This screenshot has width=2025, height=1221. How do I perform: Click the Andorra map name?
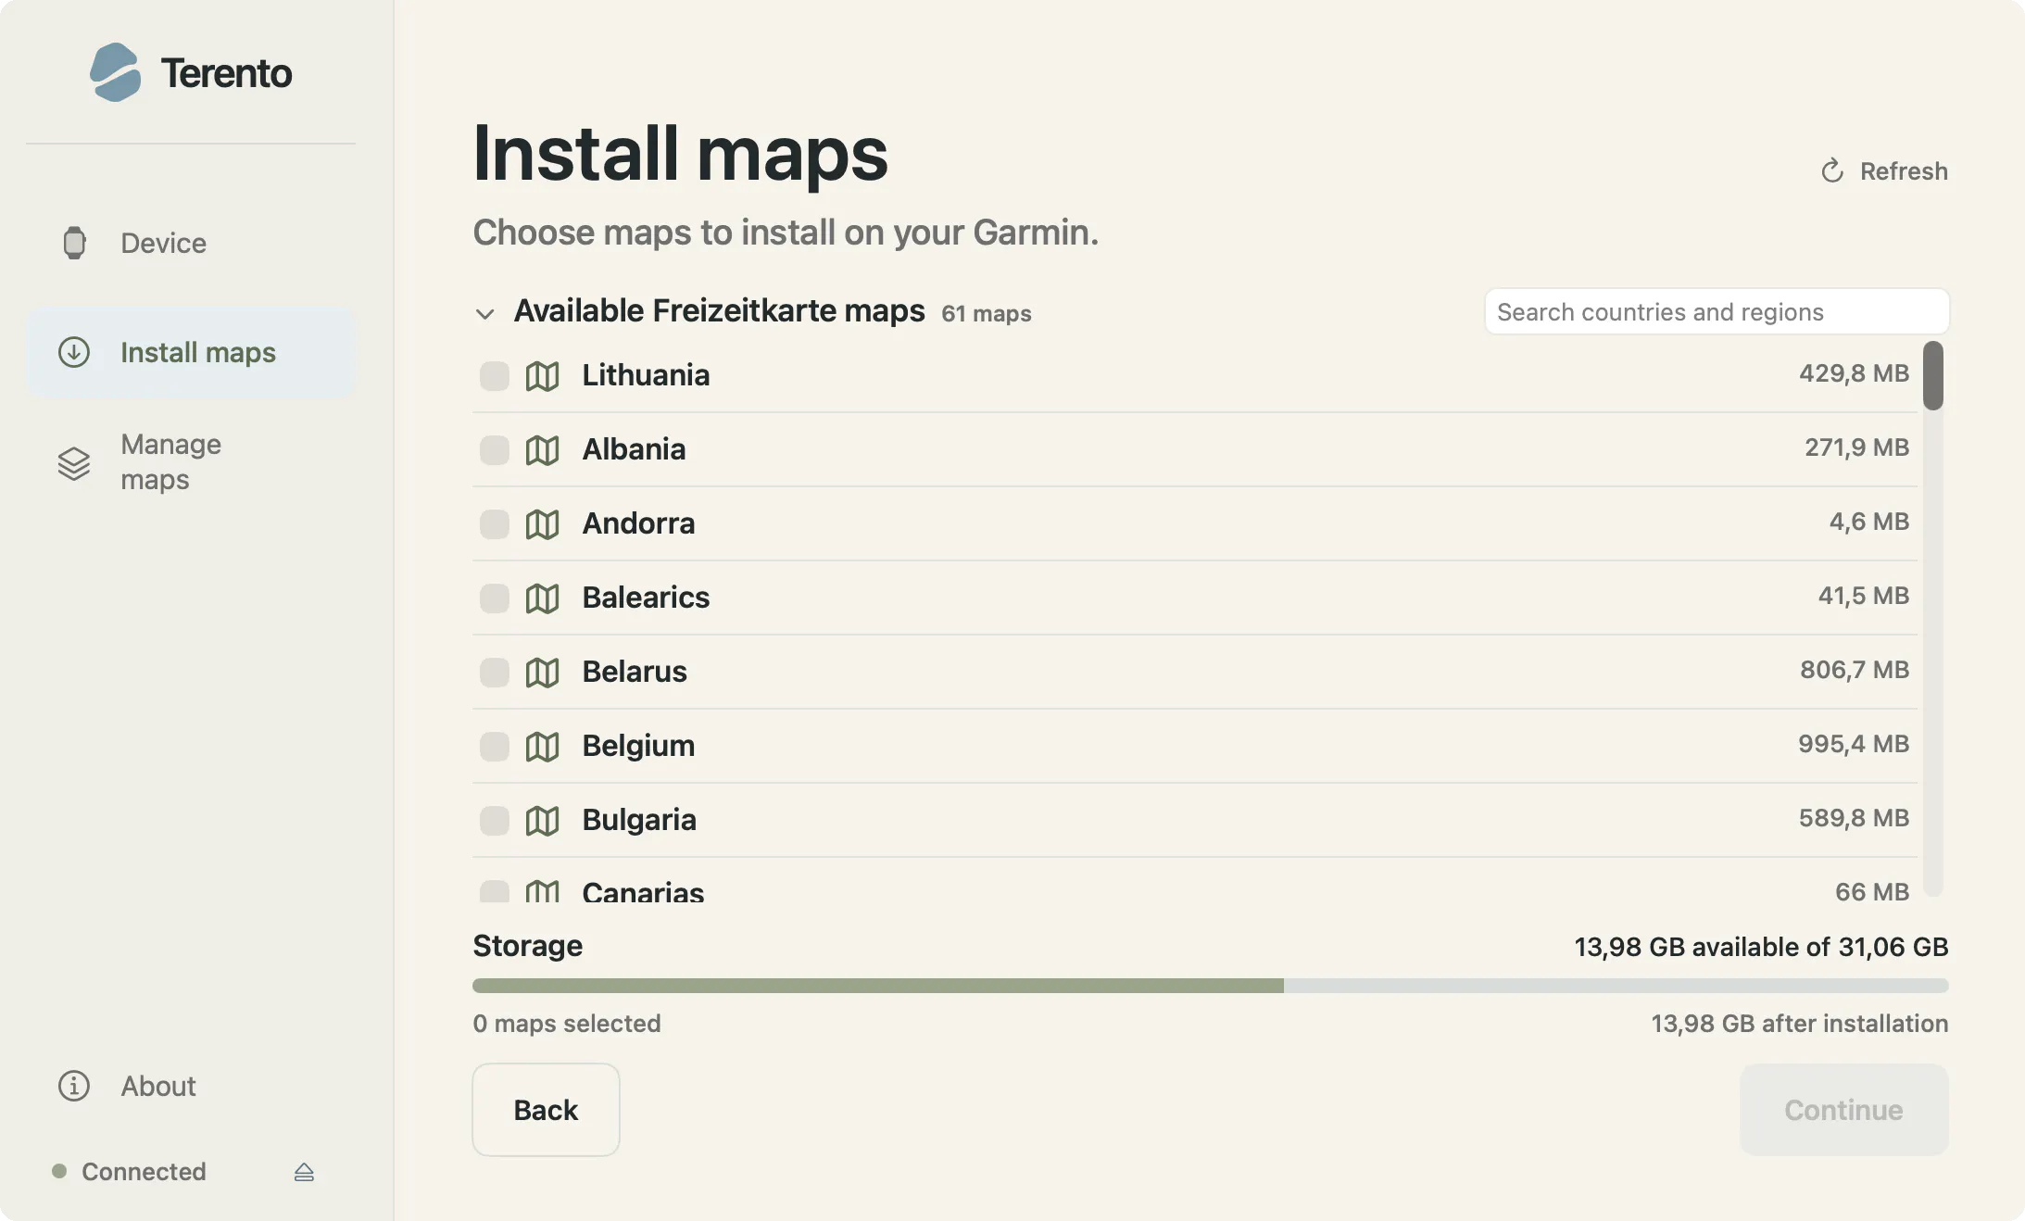click(x=638, y=523)
